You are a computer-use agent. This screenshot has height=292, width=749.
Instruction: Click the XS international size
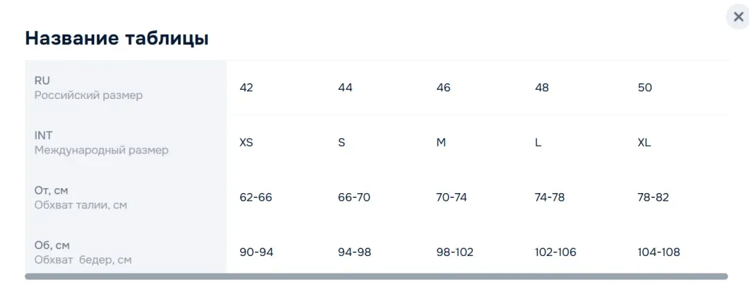coord(246,143)
